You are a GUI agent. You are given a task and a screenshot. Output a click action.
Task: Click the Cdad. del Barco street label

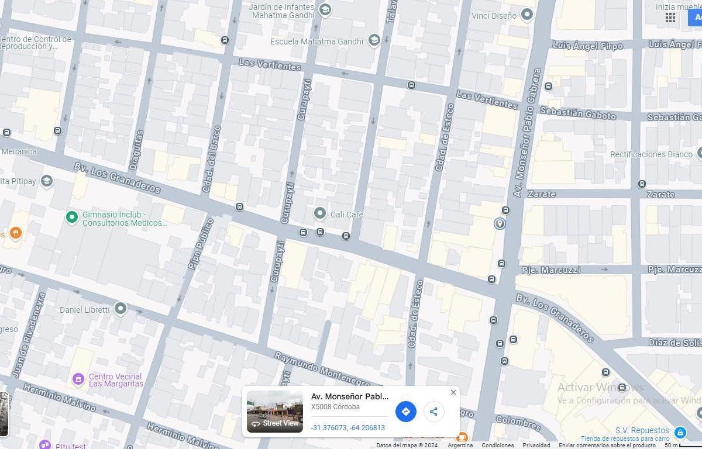click(x=211, y=158)
